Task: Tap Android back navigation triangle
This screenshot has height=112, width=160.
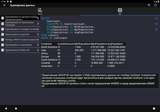Action: coord(6,109)
